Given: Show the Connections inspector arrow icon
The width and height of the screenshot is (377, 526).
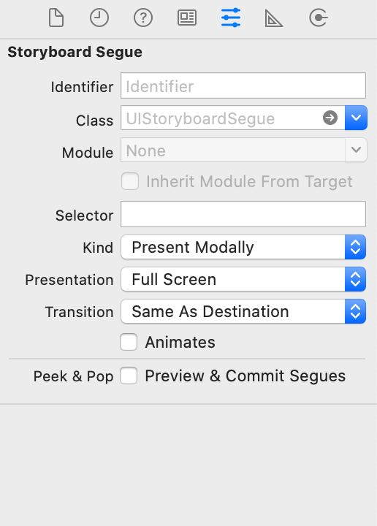Looking at the screenshot, I should pyautogui.click(x=318, y=18).
